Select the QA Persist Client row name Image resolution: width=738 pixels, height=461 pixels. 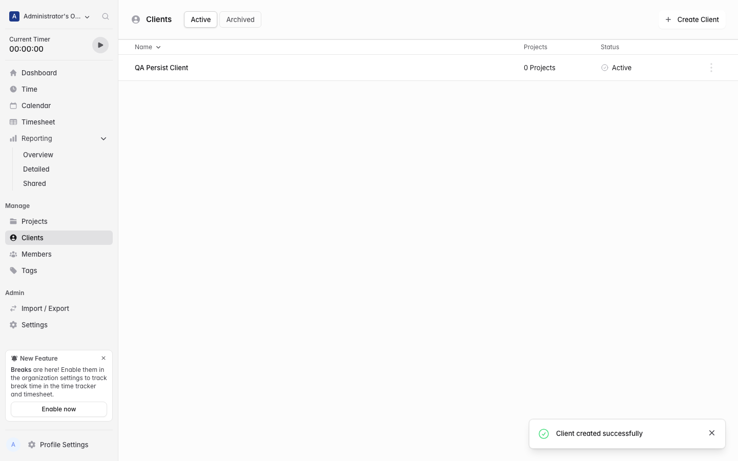point(161,68)
